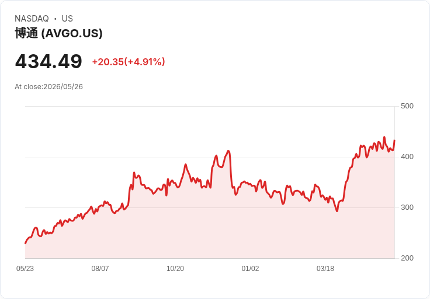Click the US market label
The height and width of the screenshot is (299, 430).
tap(67, 19)
